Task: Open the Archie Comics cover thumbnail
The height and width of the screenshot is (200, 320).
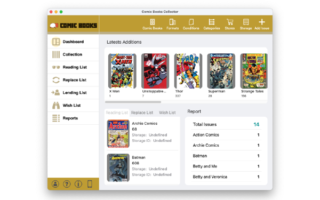Action: pyautogui.click(x=118, y=133)
